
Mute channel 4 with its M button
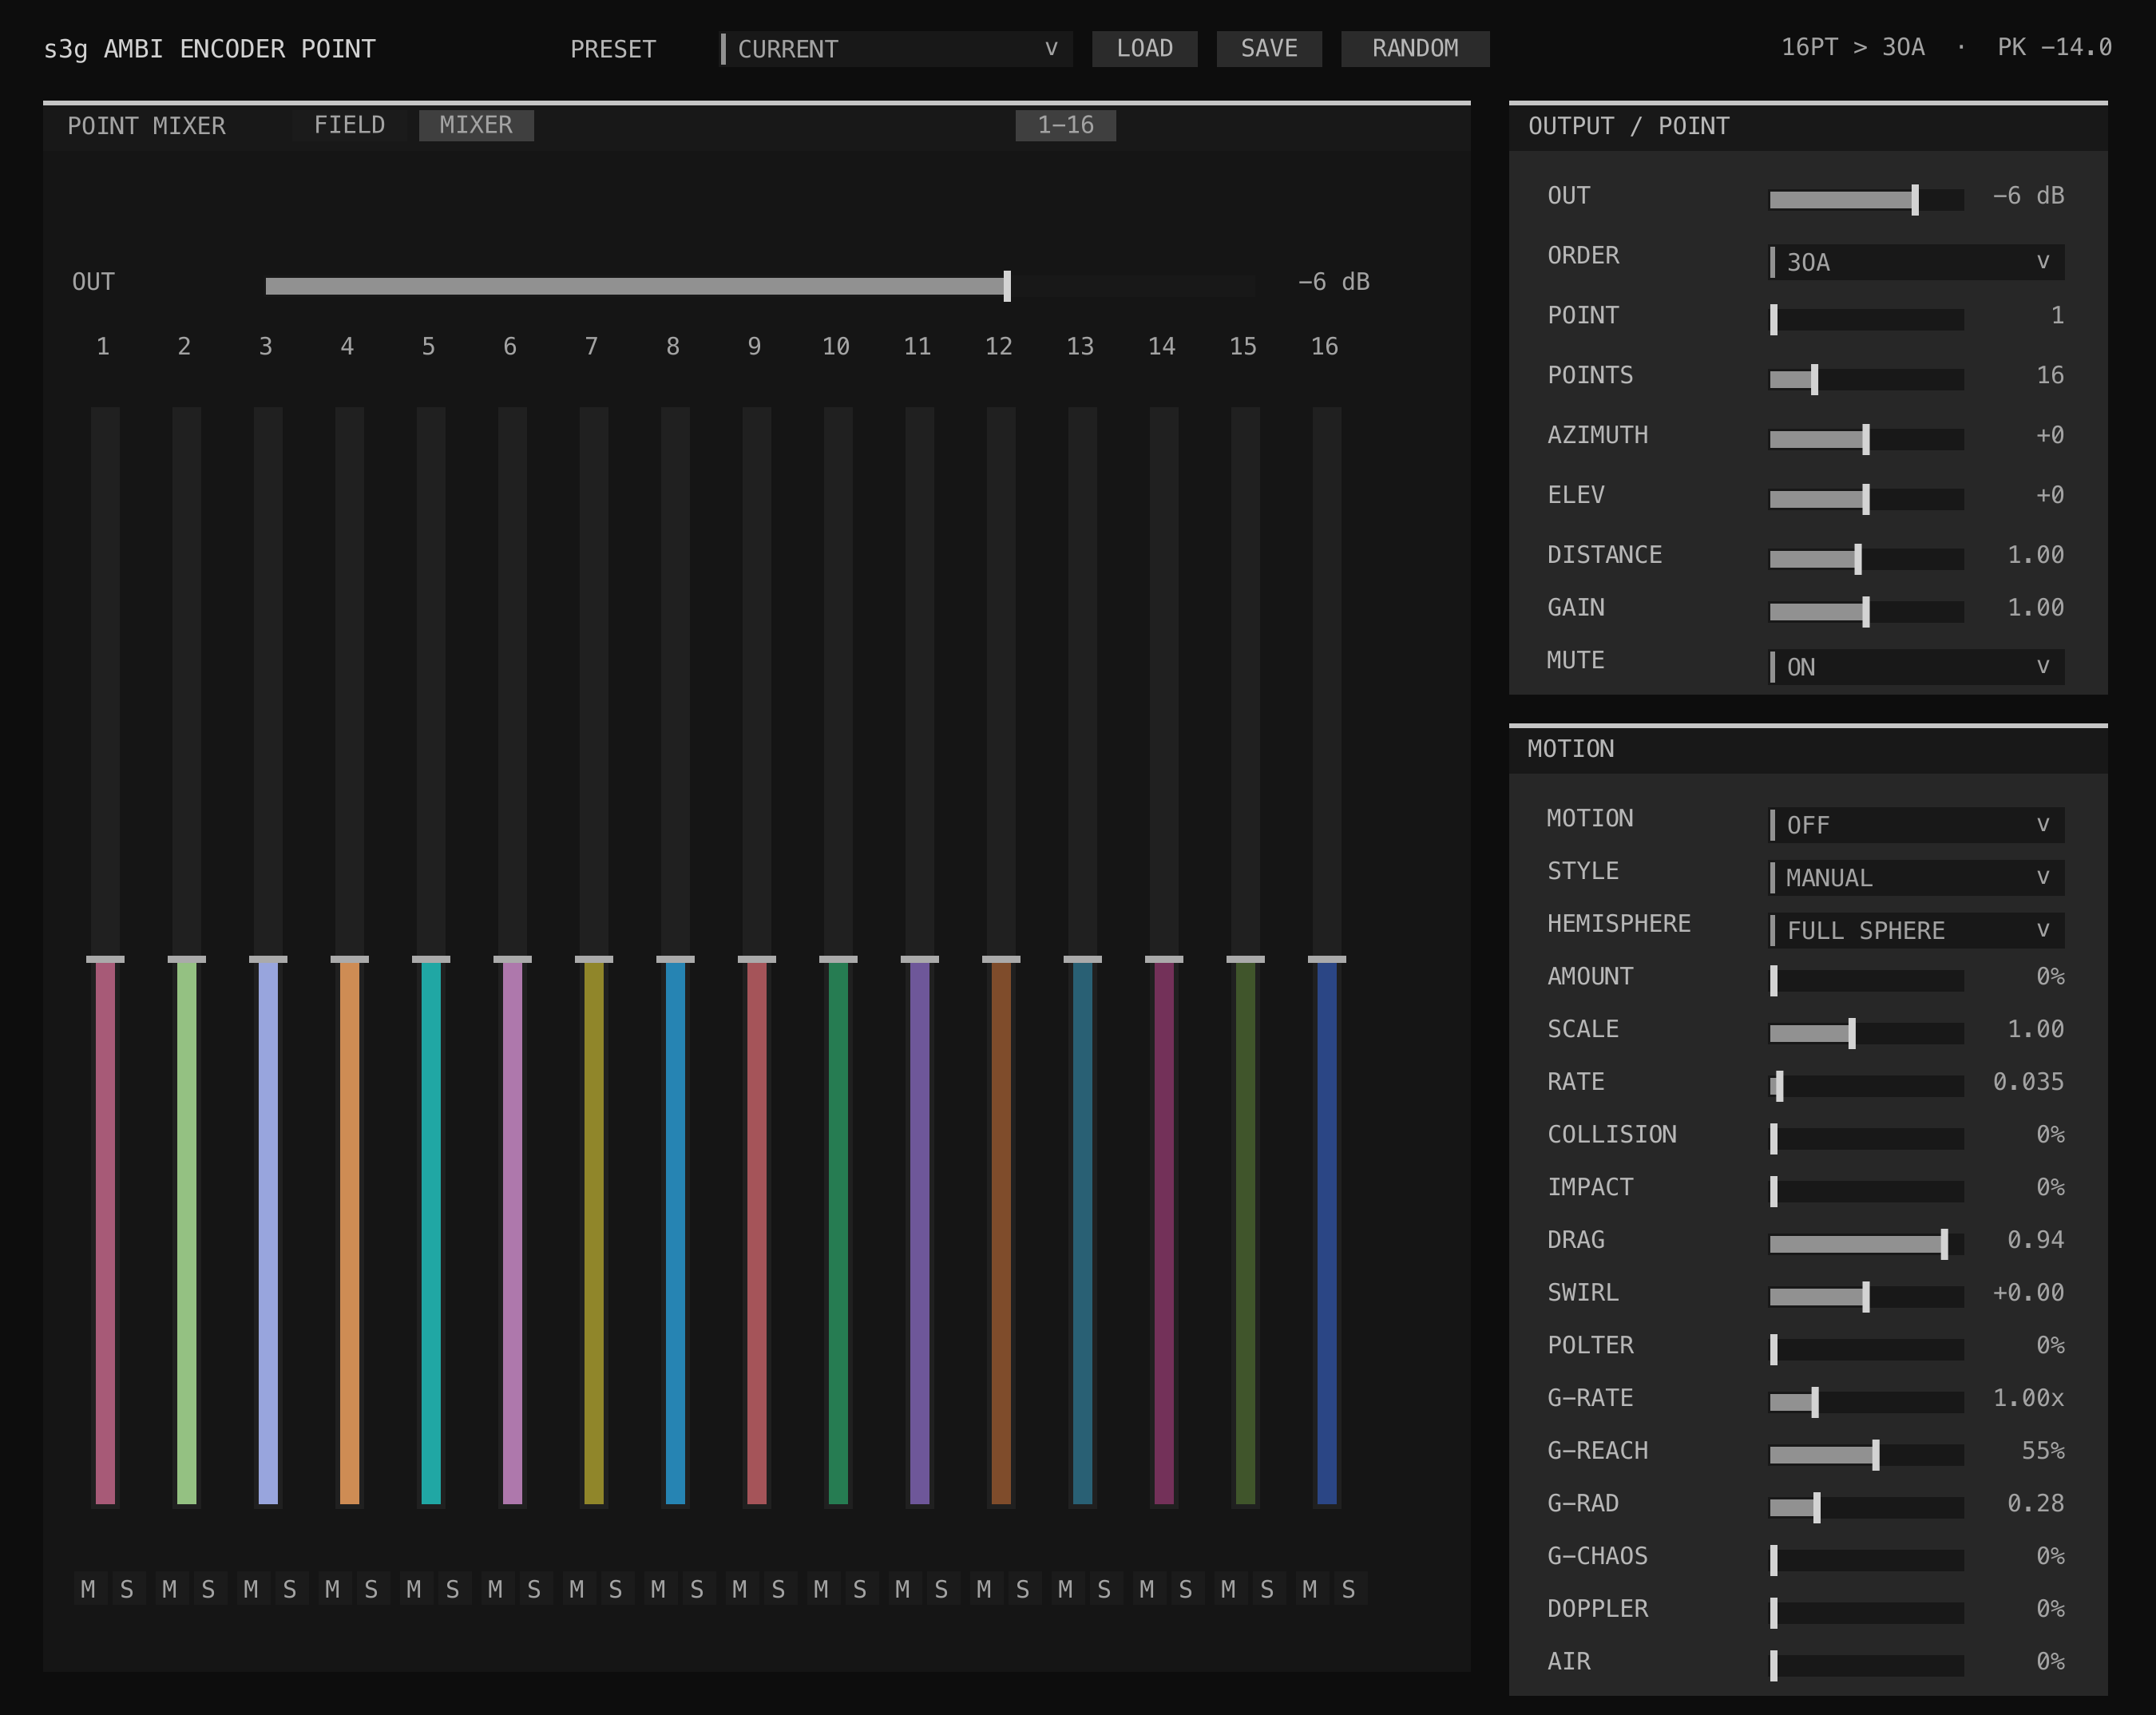332,1589
